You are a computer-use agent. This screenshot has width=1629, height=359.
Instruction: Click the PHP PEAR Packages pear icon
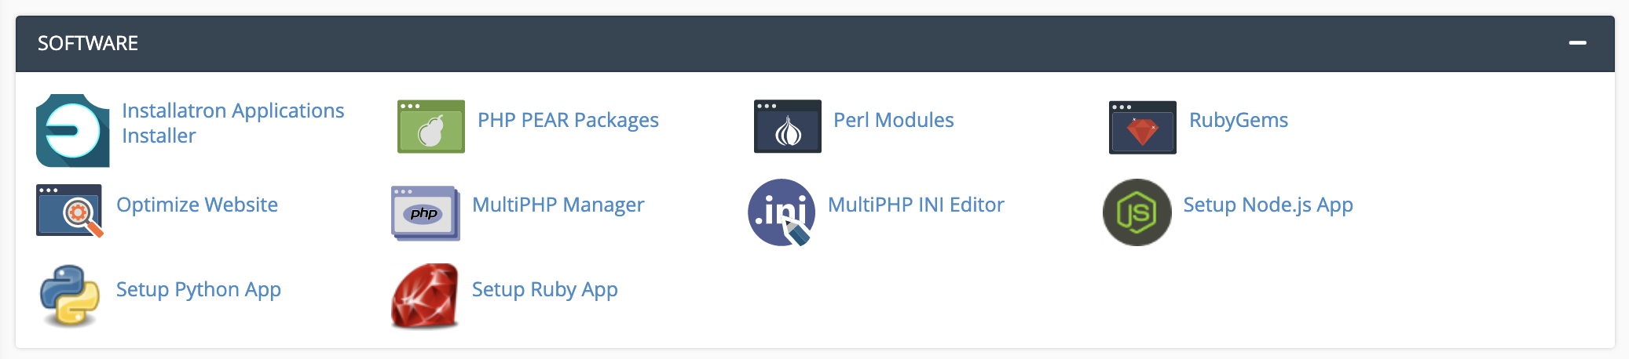pos(431,126)
